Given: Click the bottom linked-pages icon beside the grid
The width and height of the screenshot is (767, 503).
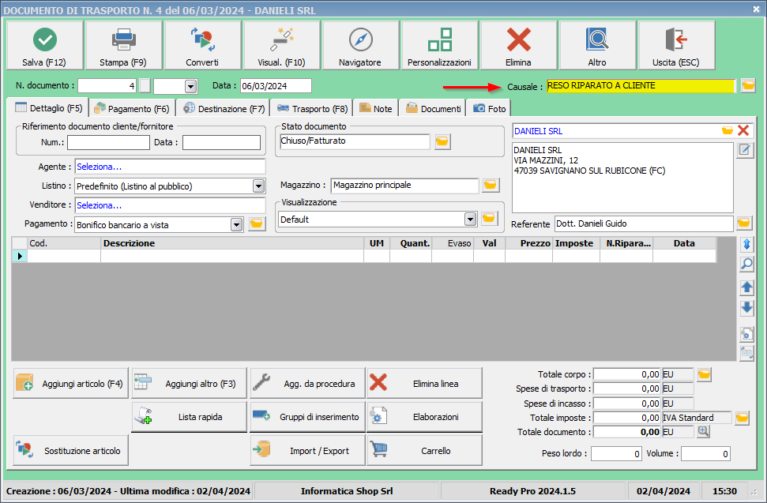Looking at the screenshot, I should (x=747, y=353).
